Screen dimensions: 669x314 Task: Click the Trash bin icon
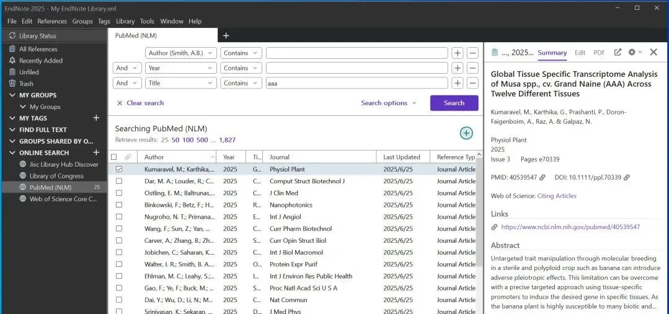pos(12,84)
